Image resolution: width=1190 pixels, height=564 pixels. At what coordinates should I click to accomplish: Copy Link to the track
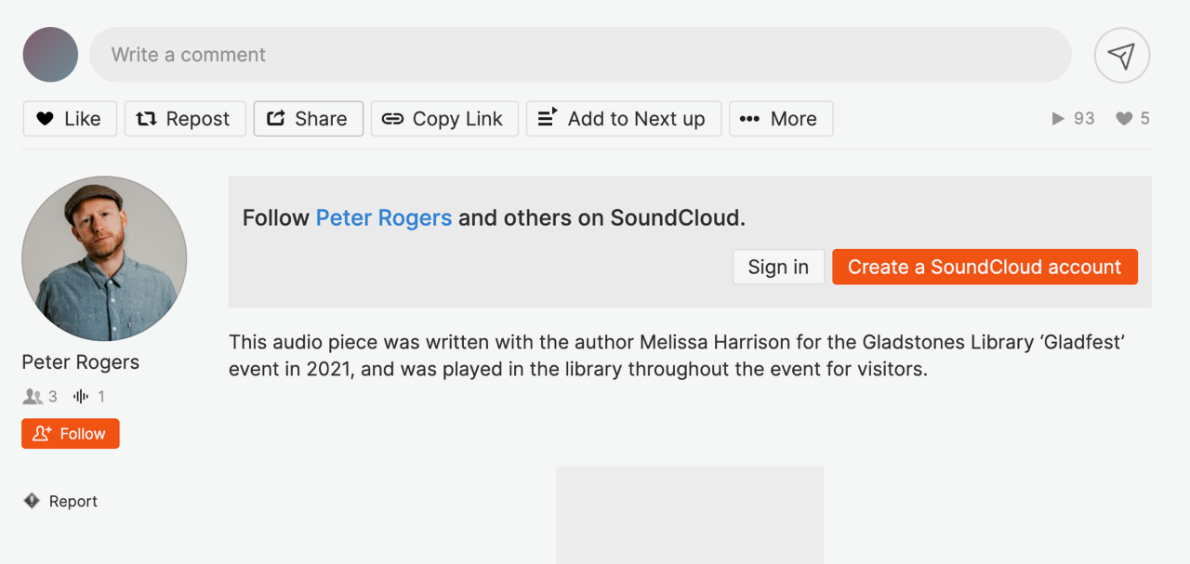444,119
